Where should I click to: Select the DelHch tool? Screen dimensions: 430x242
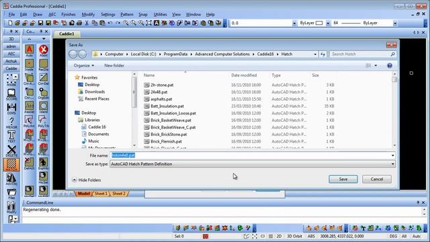[x=30, y=163]
